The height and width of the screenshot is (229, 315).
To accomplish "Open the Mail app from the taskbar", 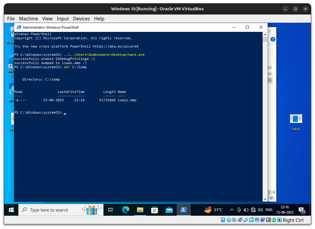I will tap(169, 210).
